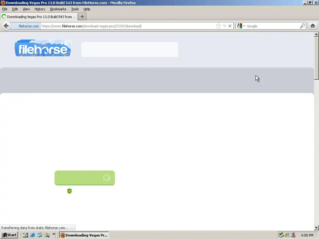
Task: Minimize the Firefox window
Action: click(x=305, y=3)
